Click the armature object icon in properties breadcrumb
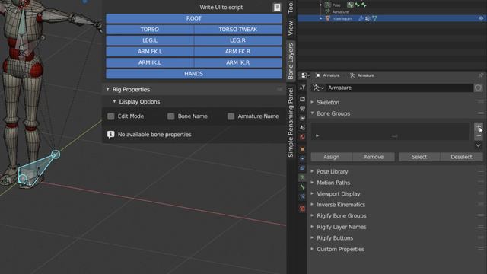 (318, 75)
